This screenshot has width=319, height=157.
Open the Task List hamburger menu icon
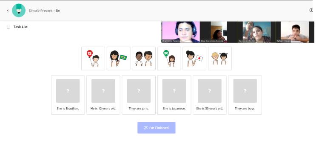[8, 27]
